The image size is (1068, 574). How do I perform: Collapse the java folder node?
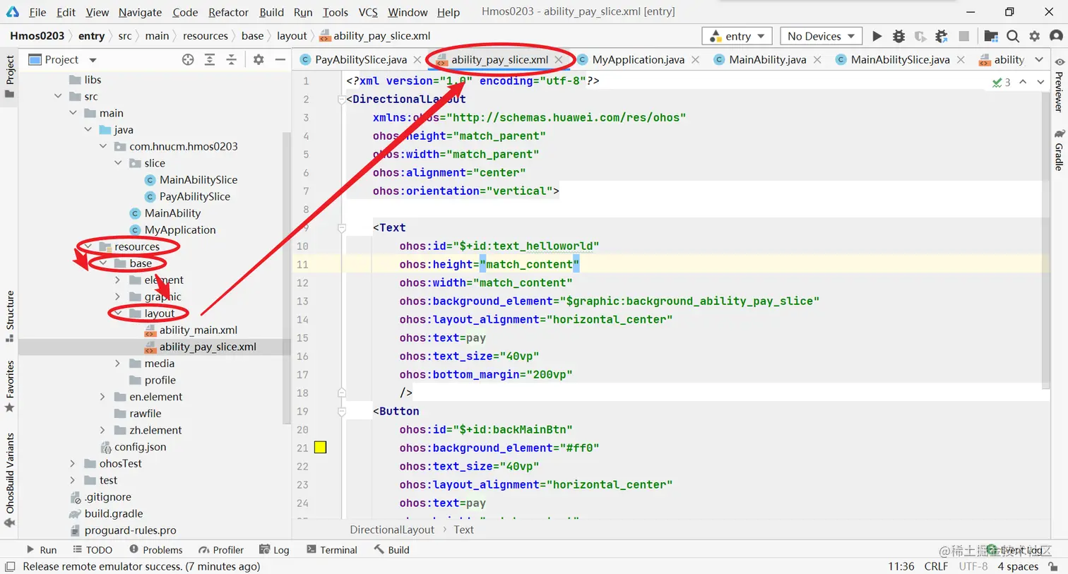tap(88, 130)
